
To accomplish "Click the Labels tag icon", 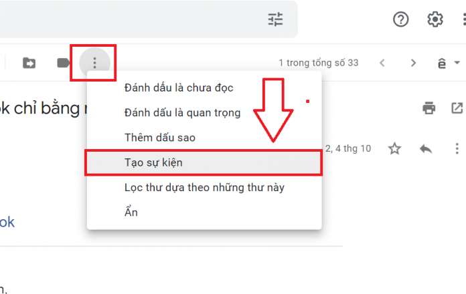I will click(64, 63).
